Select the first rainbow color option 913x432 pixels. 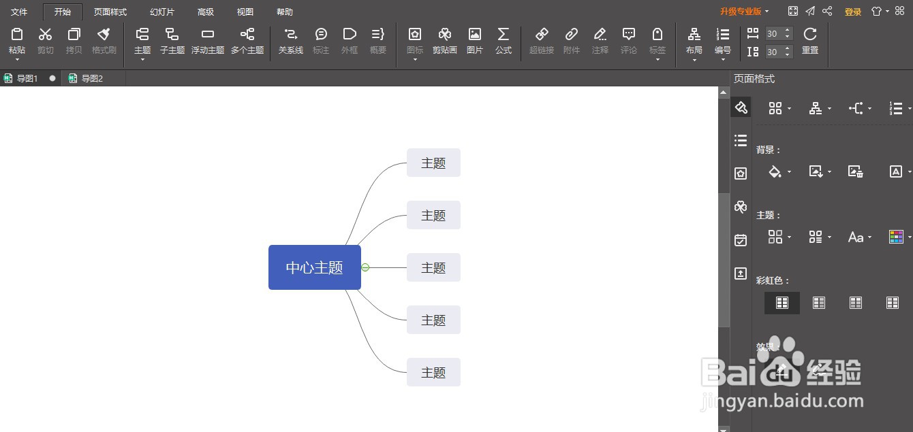tap(782, 303)
